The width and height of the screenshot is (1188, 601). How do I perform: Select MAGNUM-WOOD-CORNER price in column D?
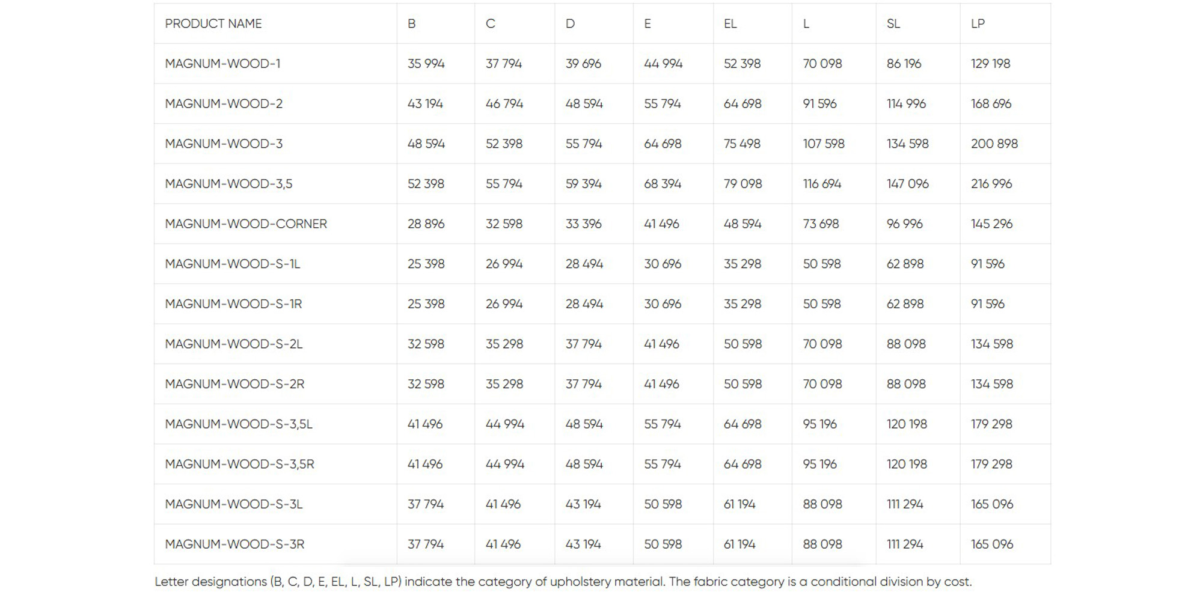tap(583, 224)
